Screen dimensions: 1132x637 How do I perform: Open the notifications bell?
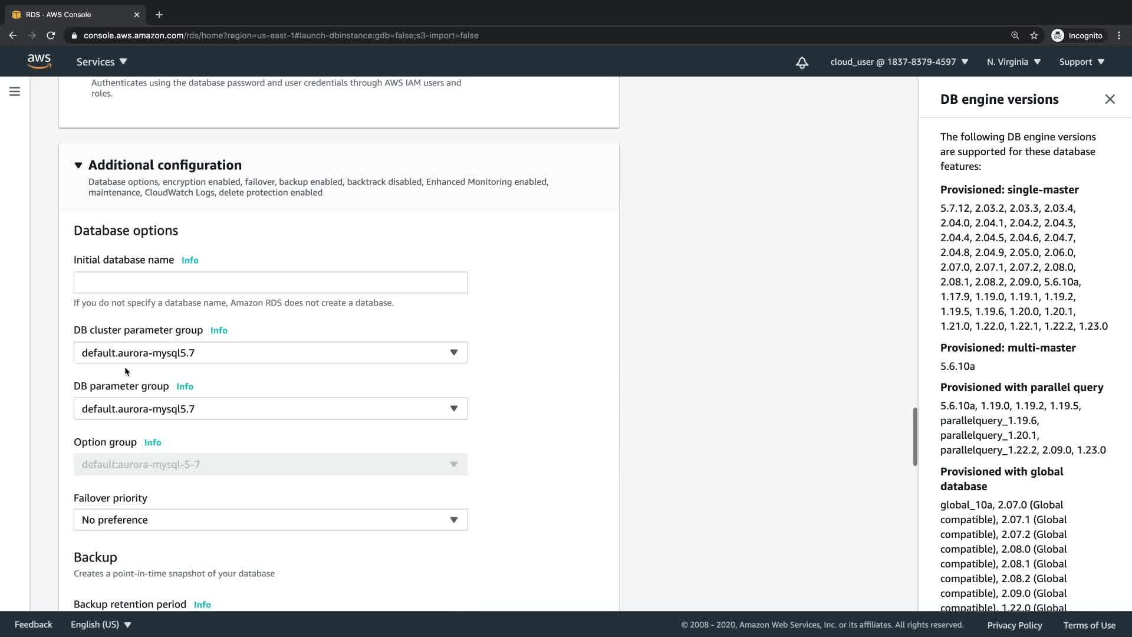click(x=802, y=63)
